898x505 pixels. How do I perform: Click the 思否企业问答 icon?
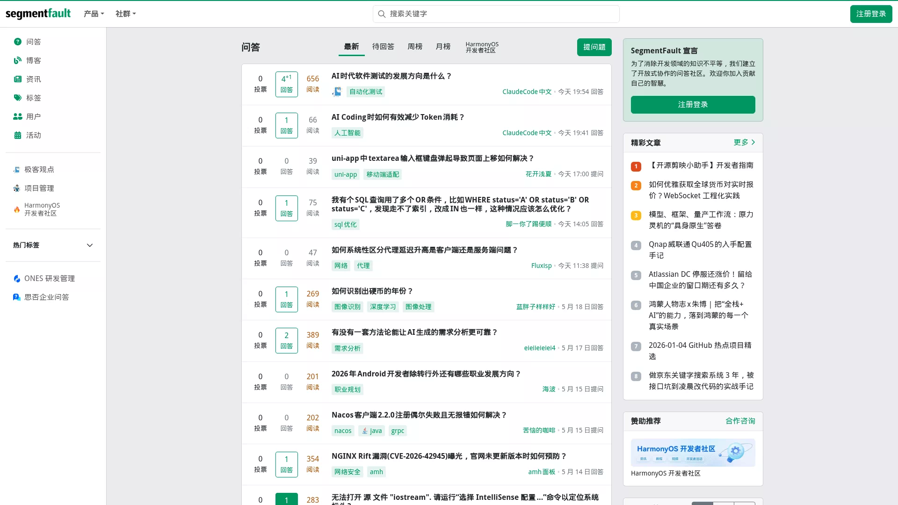(17, 297)
